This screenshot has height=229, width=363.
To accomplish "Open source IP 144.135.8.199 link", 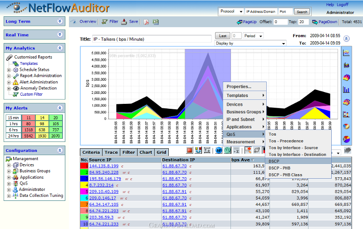I will coord(104,166).
